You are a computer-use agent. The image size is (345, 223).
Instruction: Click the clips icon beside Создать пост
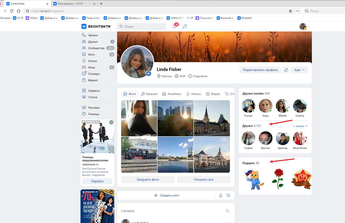[x=221, y=195]
